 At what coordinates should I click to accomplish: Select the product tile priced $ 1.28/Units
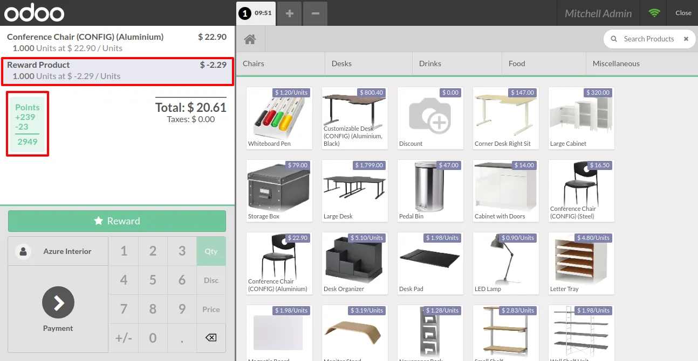click(430, 333)
